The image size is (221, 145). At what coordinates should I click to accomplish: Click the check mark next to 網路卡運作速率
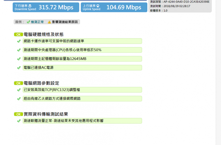(19, 41)
